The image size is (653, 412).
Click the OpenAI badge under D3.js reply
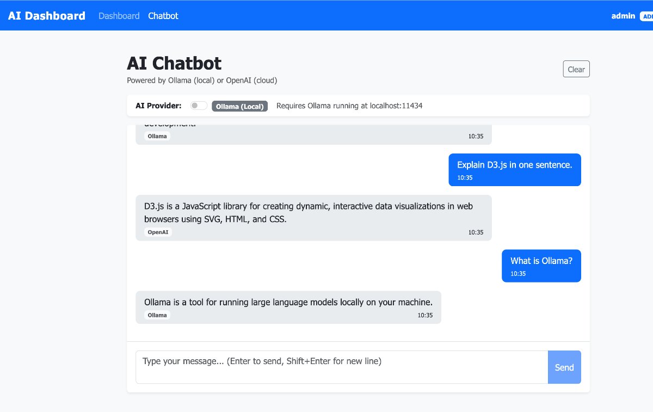point(158,232)
